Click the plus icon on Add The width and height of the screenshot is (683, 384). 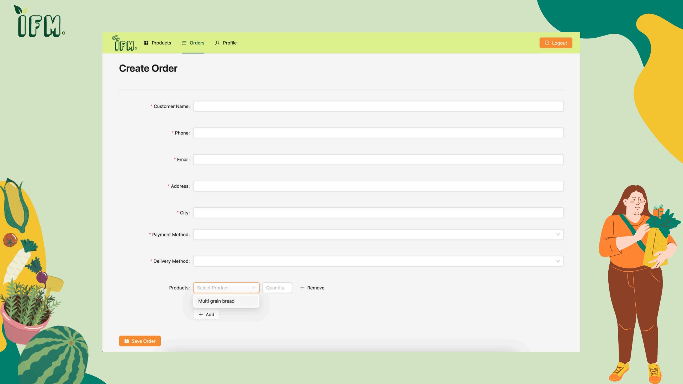coord(201,315)
